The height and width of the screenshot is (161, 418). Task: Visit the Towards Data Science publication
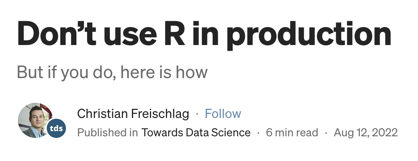(x=196, y=133)
